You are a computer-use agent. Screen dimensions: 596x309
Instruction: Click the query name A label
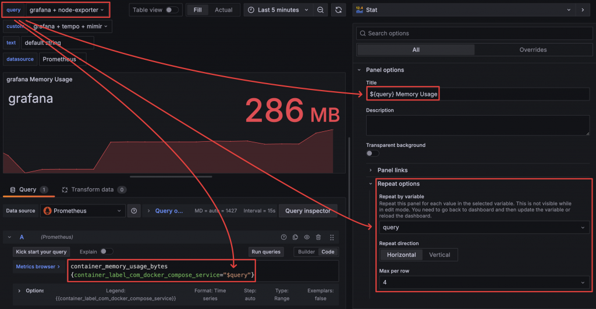(x=22, y=238)
